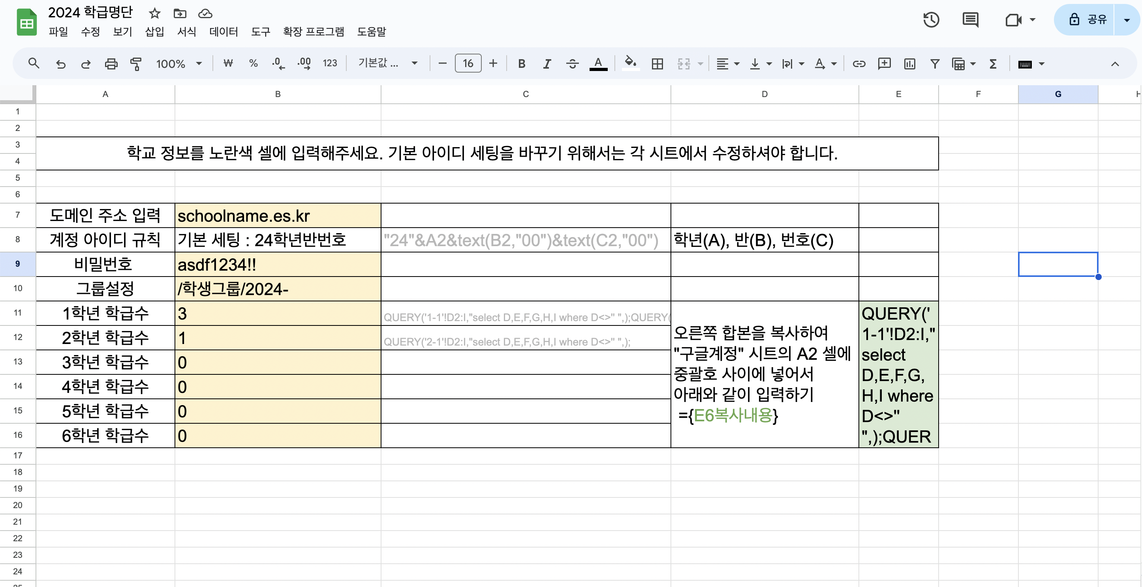Viewport: 1142px width, 587px height.
Task: Click the 공유 share button
Action: pos(1084,19)
